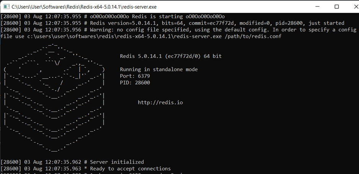Open the console window system menu icon
Screen dimensions: 359x174
pos(6,6)
